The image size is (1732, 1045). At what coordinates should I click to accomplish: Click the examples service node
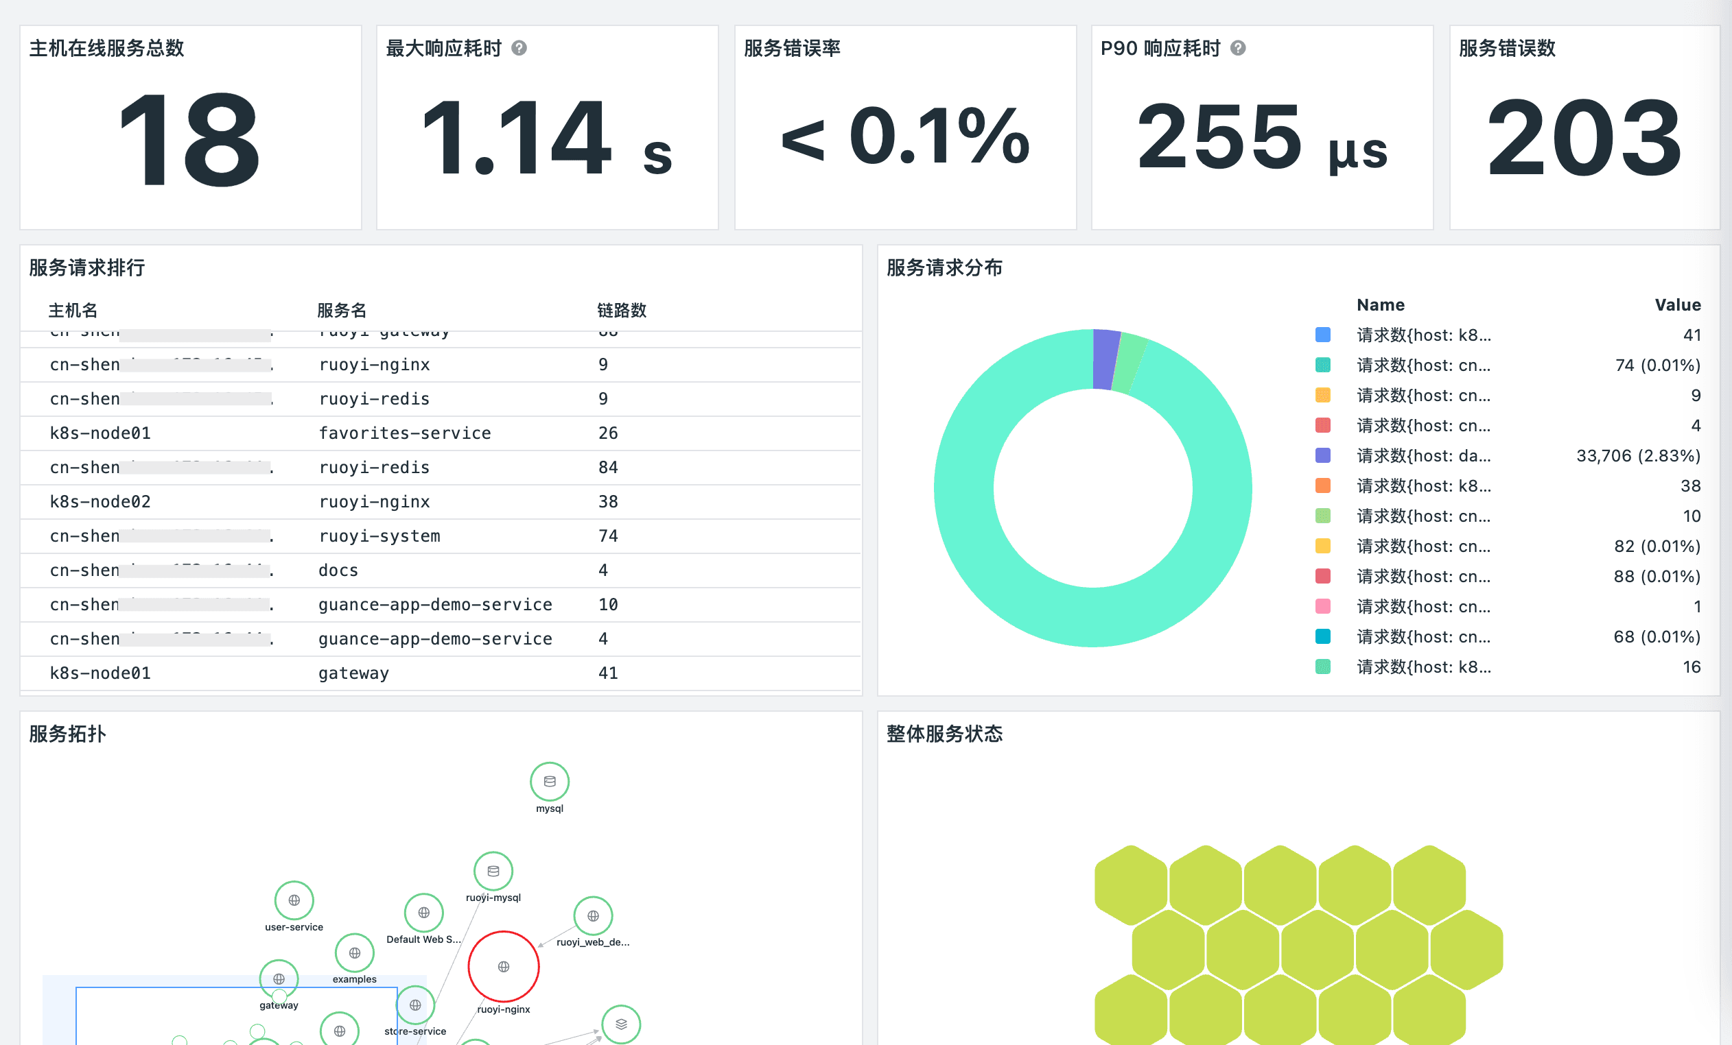354,952
